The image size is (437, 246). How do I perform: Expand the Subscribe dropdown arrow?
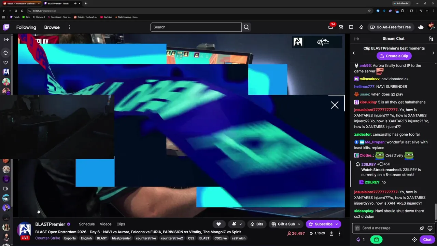coord(337,224)
